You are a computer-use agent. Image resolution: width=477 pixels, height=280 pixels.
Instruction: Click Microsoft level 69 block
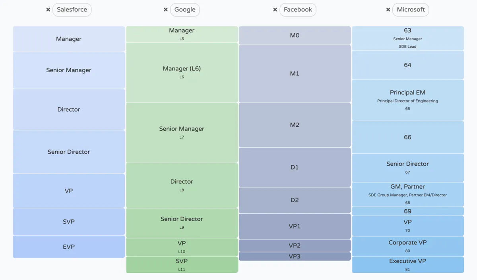(408, 211)
